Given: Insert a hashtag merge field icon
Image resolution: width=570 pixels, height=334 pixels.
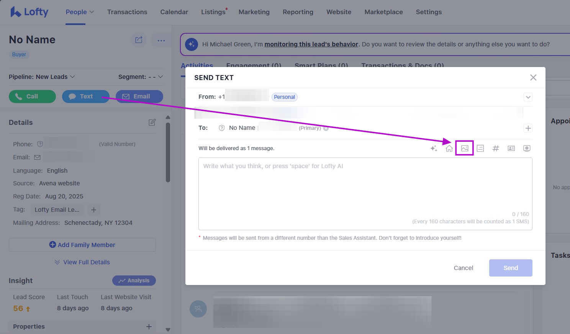Looking at the screenshot, I should click(x=496, y=148).
